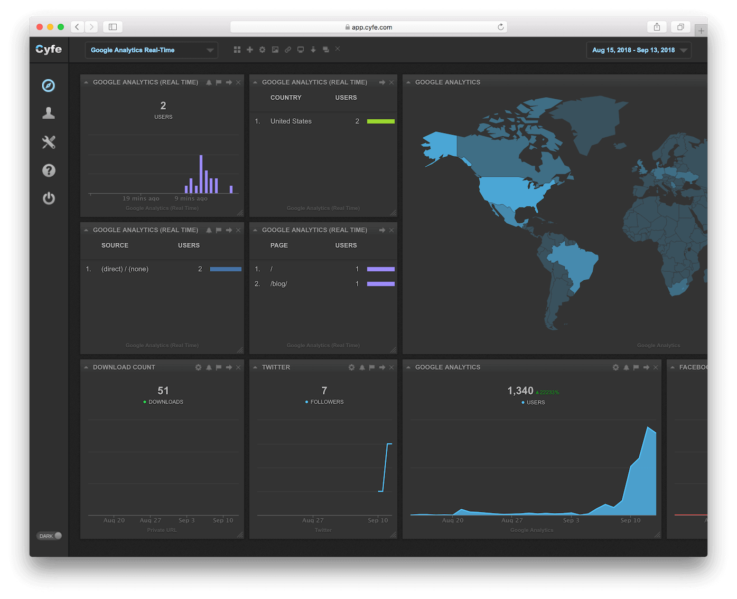This screenshot has height=599, width=737.
Task: Open the tools wrench icon in sidebar
Action: (x=49, y=142)
